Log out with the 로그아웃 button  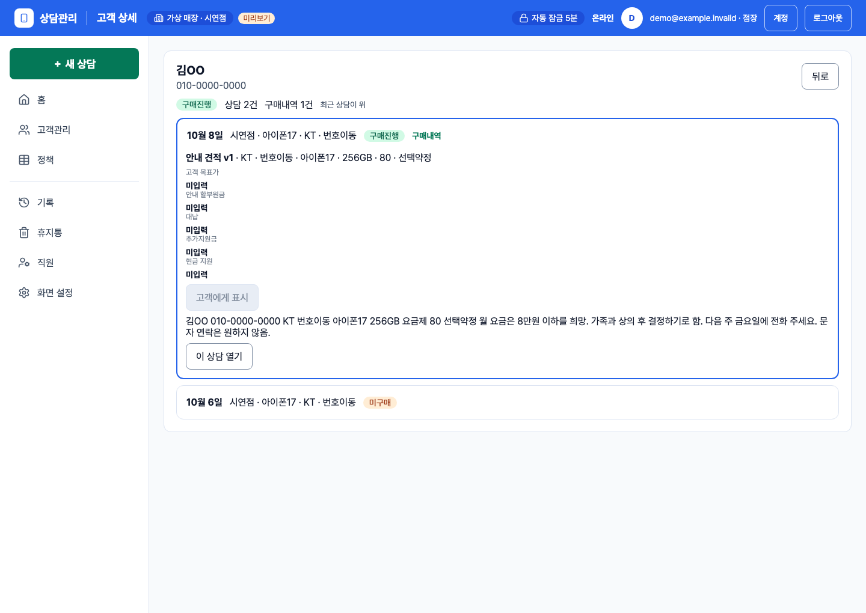828,18
